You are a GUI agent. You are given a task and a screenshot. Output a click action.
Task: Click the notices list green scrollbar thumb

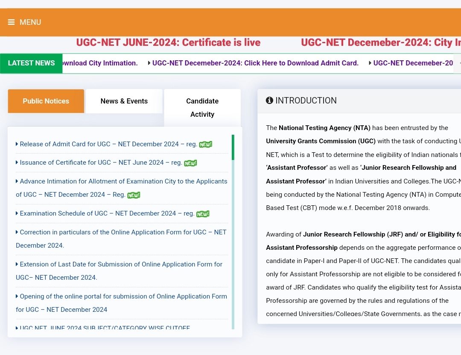pyautogui.click(x=233, y=147)
